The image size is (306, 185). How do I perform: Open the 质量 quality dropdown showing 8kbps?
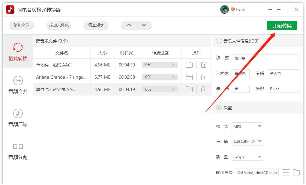pyautogui.click(x=247, y=157)
